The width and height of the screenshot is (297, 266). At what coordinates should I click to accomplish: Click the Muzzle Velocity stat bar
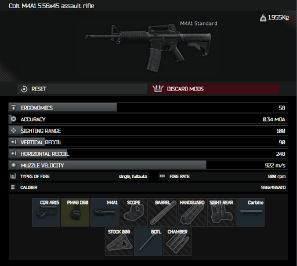[x=148, y=165]
